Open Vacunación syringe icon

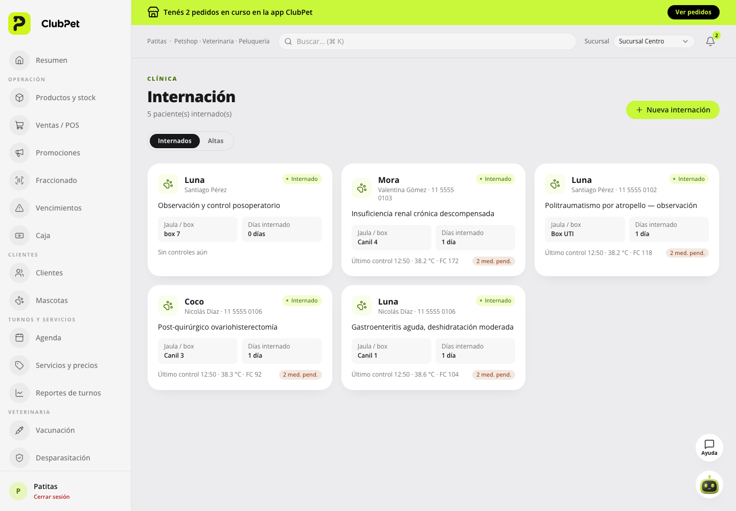19,430
